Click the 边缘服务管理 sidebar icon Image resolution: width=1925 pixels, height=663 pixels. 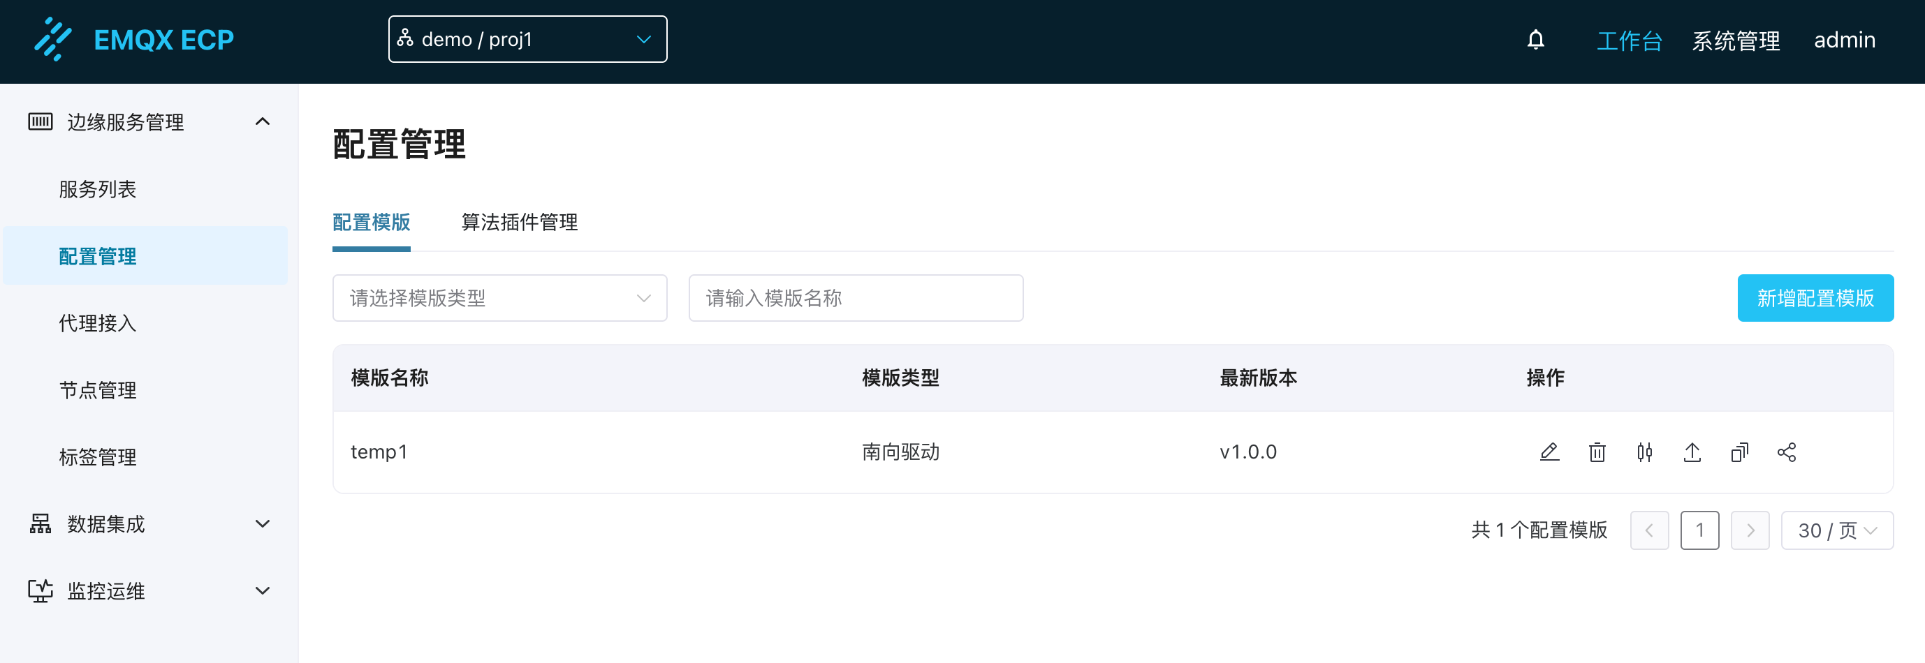point(41,121)
